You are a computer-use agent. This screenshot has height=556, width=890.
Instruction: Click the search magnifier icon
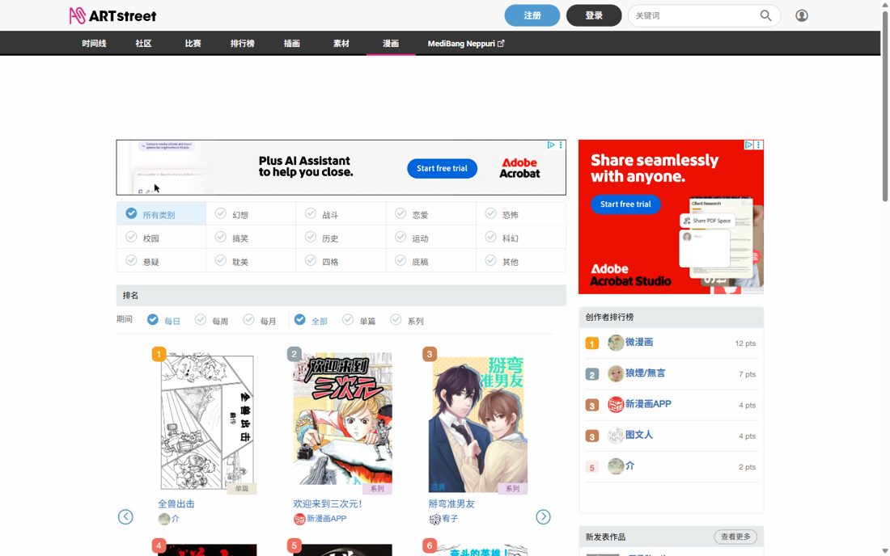(765, 16)
